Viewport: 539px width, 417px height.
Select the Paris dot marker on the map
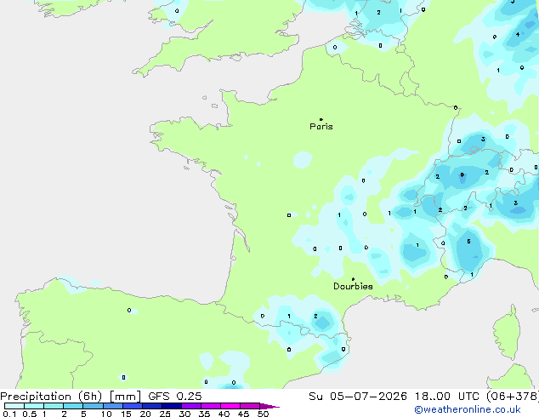(x=321, y=119)
